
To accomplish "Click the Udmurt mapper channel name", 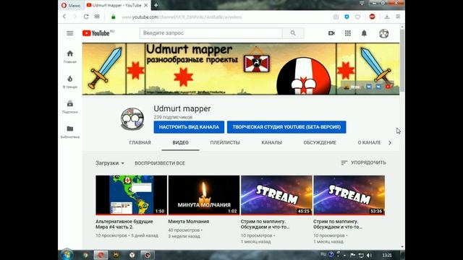I will pos(182,108).
